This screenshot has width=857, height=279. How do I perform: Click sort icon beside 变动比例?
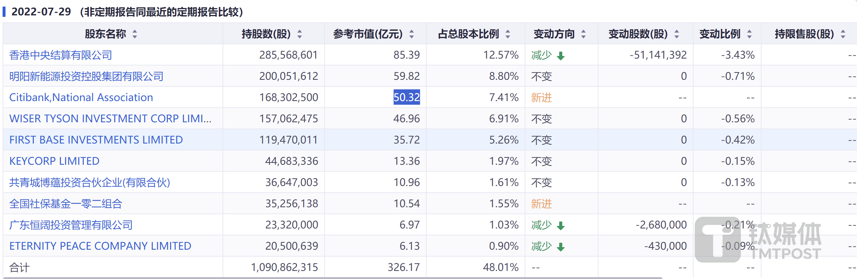pyautogui.click(x=749, y=34)
